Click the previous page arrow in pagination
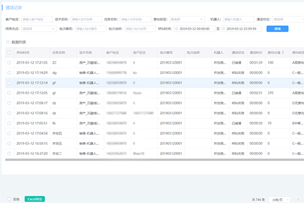304x203 pixels. coord(298,200)
